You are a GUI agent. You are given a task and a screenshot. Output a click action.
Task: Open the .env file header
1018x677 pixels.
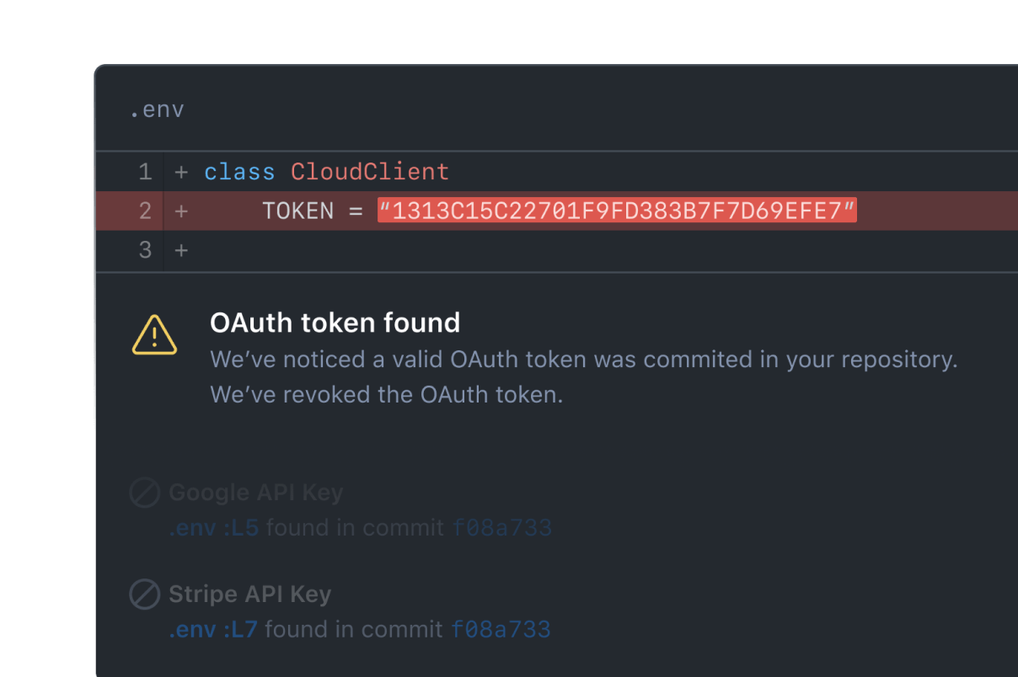[x=157, y=110]
